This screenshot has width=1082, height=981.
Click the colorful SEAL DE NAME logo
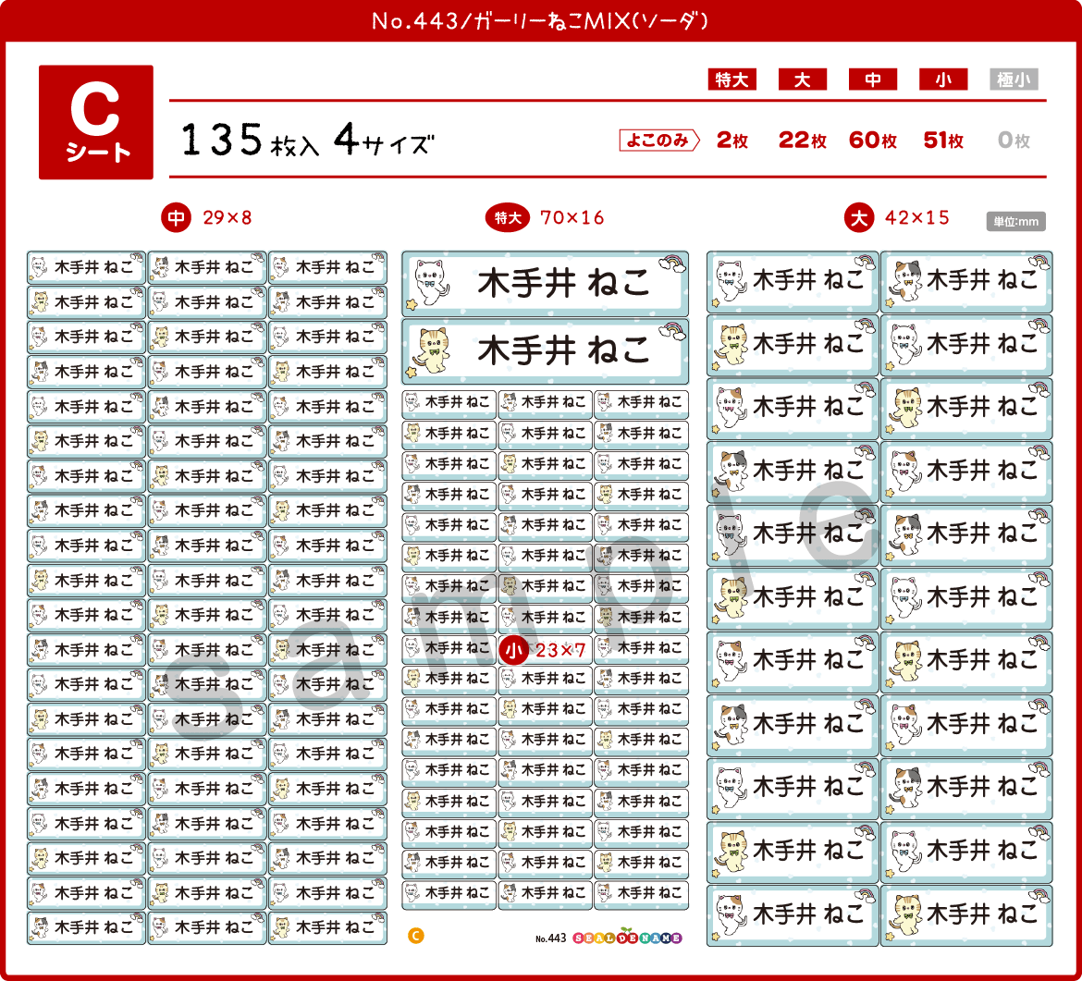point(627,937)
